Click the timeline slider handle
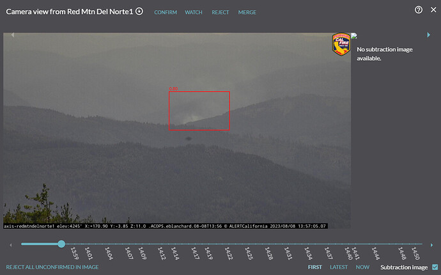The image size is (441, 275). (x=61, y=244)
